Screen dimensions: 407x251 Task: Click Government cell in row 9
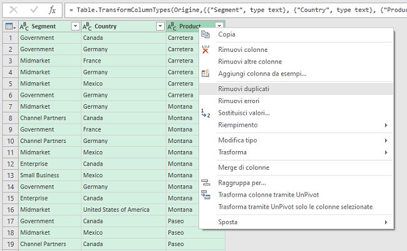click(49, 130)
